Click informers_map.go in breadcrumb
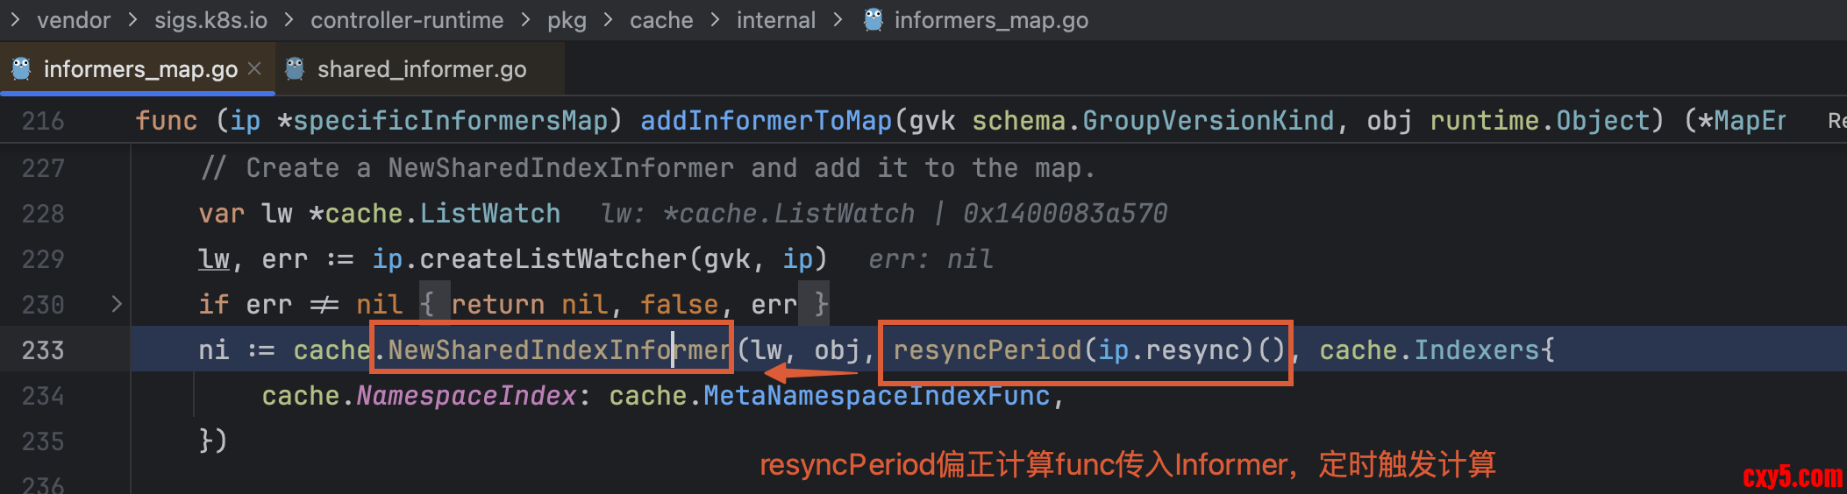Viewport: 1847px width, 494px height. (991, 19)
